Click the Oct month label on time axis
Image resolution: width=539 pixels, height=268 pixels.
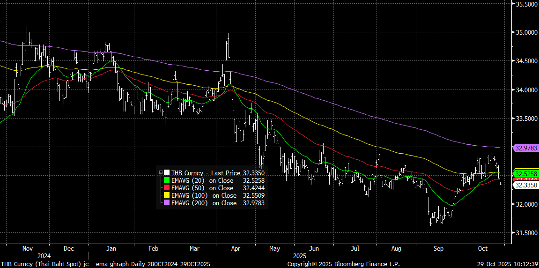(x=483, y=248)
